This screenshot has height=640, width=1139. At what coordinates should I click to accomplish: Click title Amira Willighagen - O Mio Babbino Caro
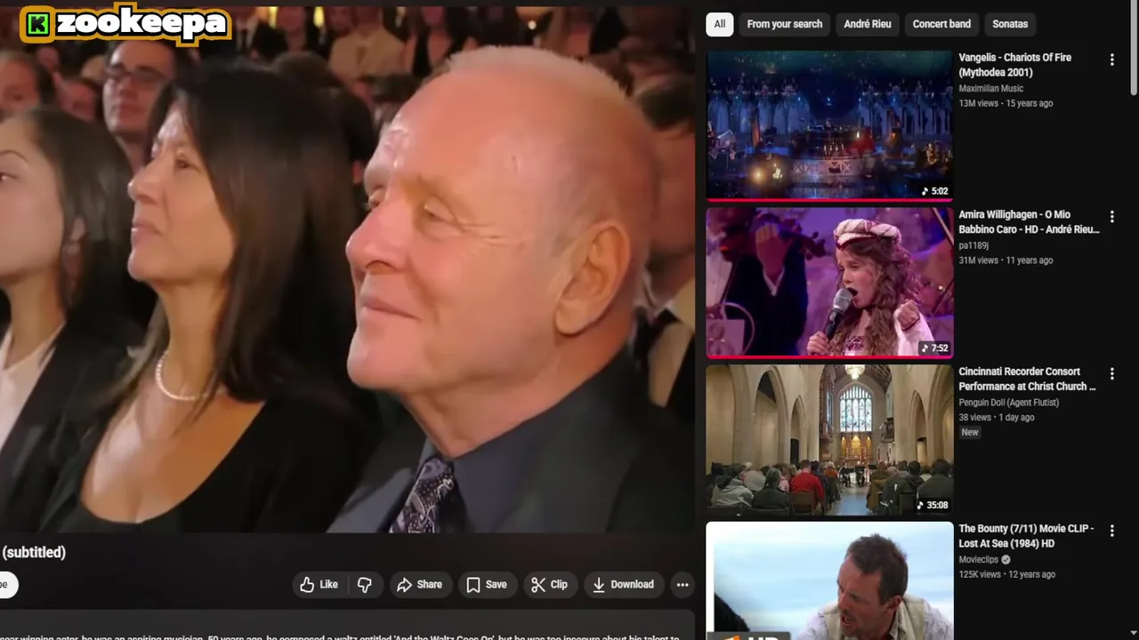[1029, 221]
